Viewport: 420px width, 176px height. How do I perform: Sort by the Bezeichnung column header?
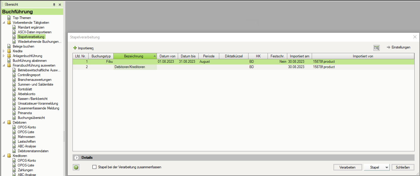tap(133, 56)
